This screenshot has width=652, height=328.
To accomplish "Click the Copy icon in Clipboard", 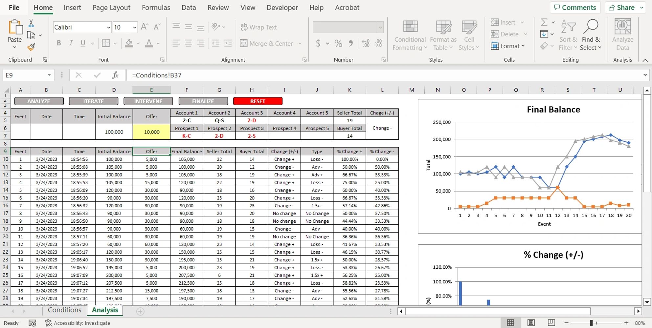I will pyautogui.click(x=31, y=35).
